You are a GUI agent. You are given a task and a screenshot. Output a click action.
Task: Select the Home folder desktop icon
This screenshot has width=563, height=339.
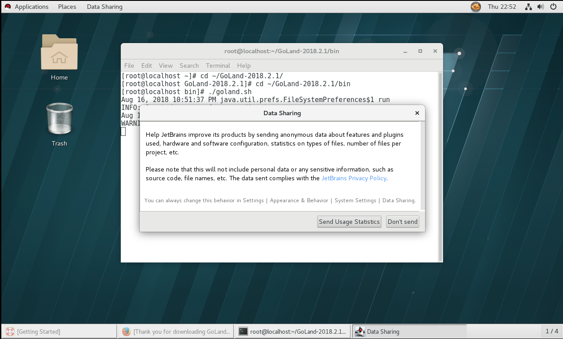59,57
